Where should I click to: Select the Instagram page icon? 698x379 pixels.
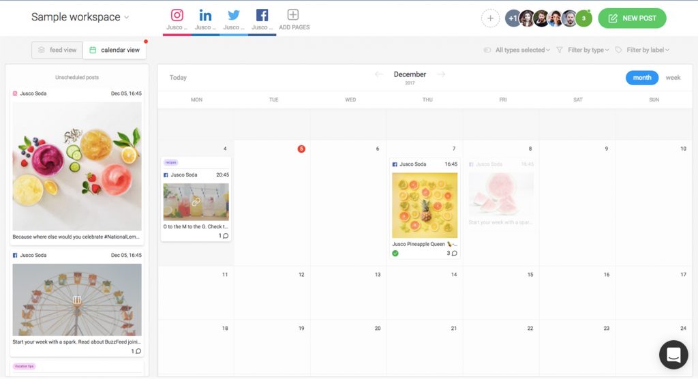[x=177, y=15]
